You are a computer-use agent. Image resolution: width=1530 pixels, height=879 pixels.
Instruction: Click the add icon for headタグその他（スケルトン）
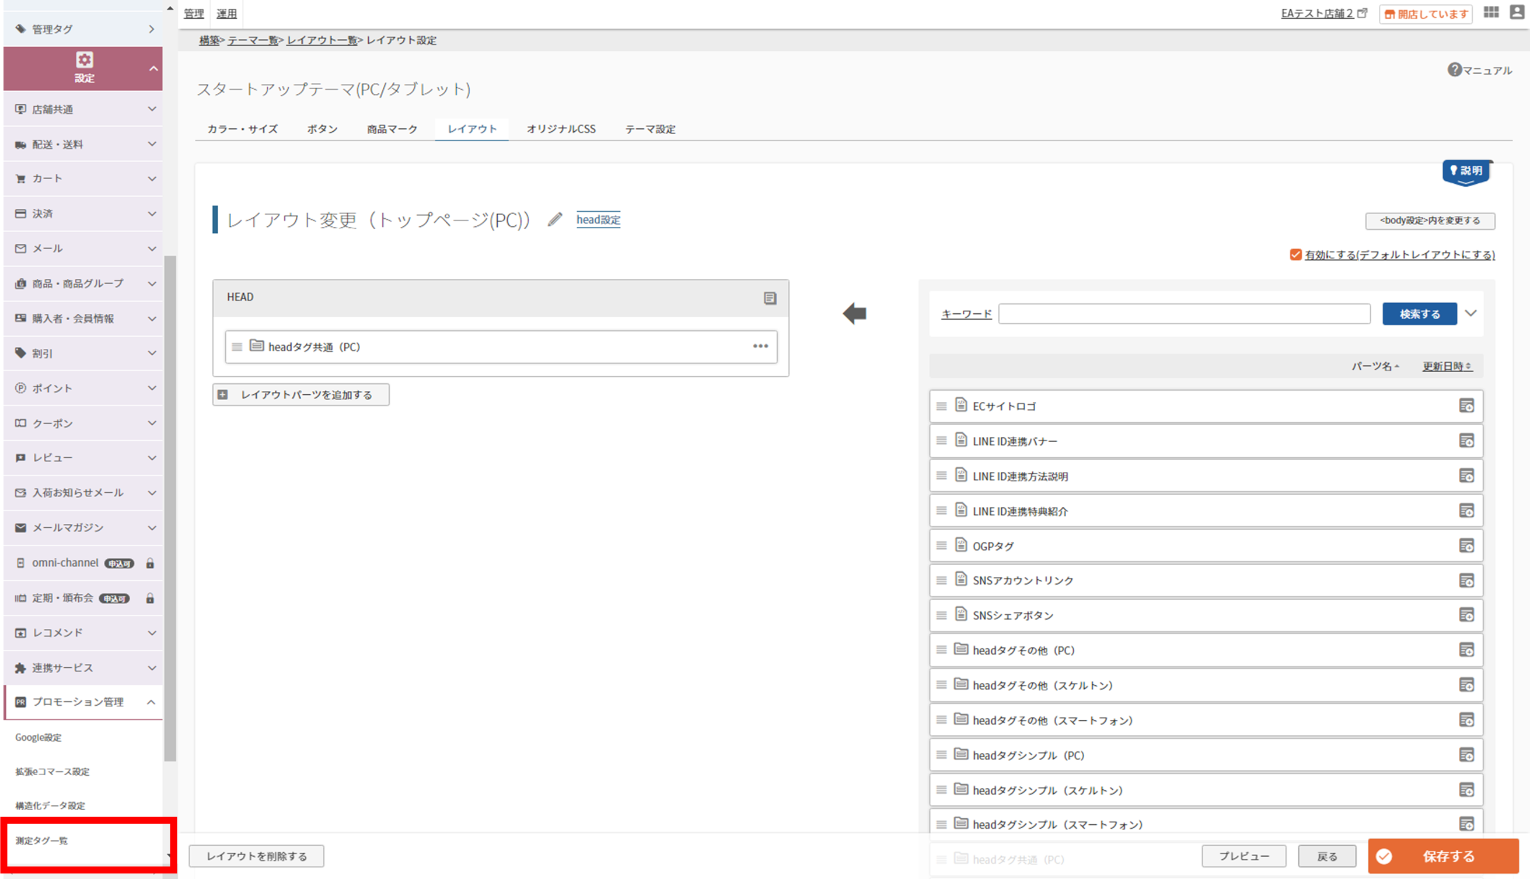[x=1466, y=685]
